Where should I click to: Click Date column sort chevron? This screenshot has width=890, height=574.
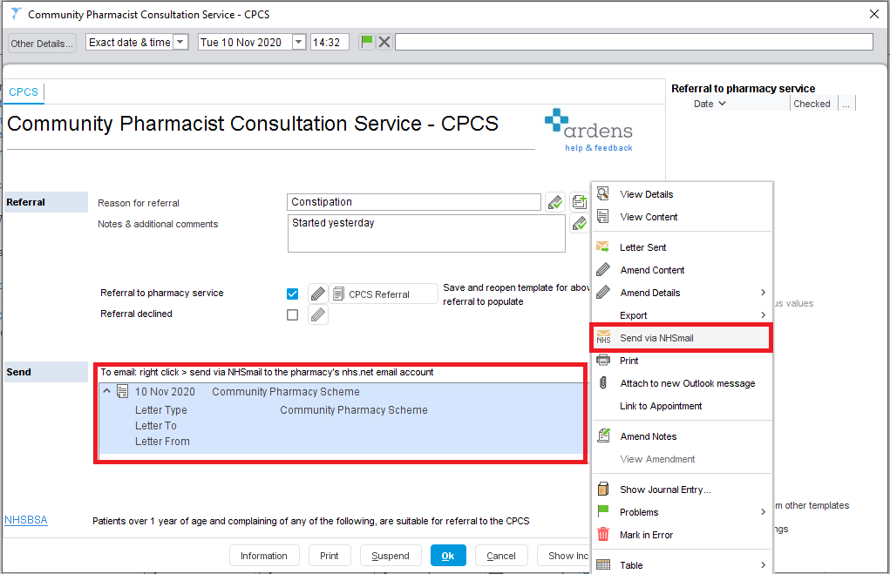click(x=722, y=104)
